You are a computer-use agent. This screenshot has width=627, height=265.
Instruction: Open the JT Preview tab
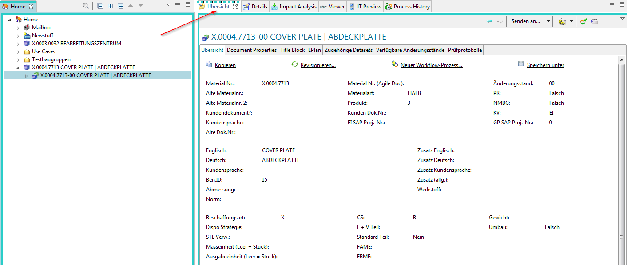pyautogui.click(x=365, y=7)
